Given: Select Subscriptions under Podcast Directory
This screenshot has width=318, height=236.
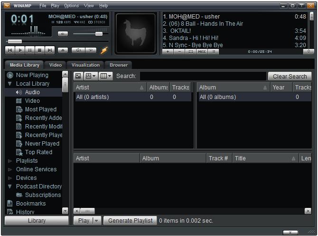Looking at the screenshot, I should click(x=43, y=195).
